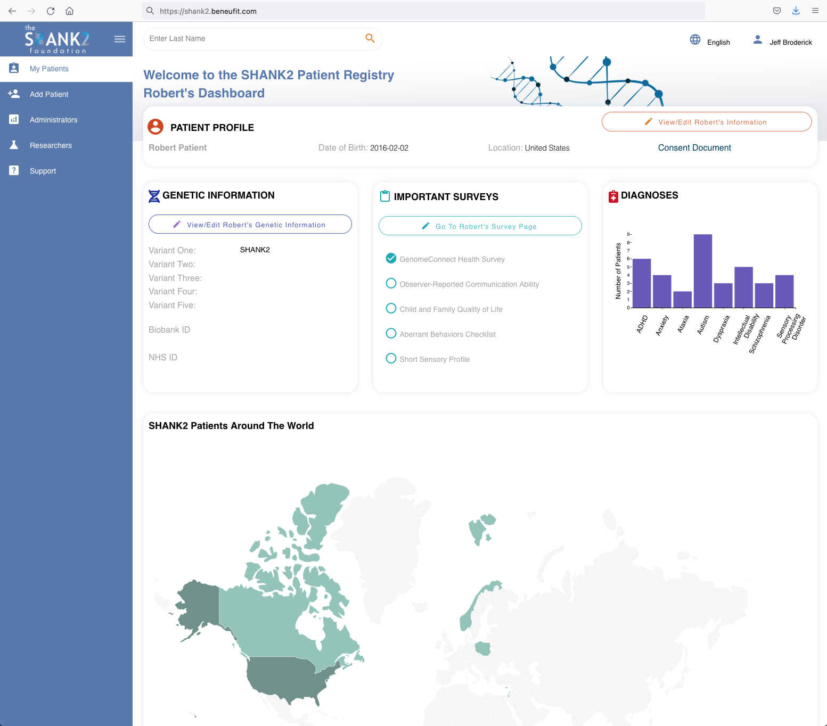Click the Enter Last Name search field
827x726 pixels.
(253, 39)
